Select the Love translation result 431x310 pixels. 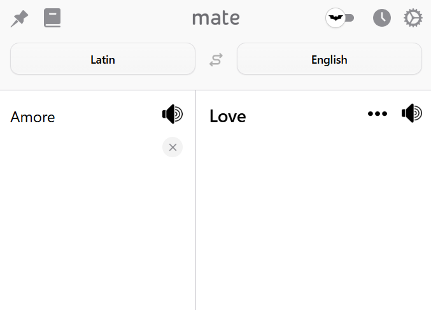(228, 116)
